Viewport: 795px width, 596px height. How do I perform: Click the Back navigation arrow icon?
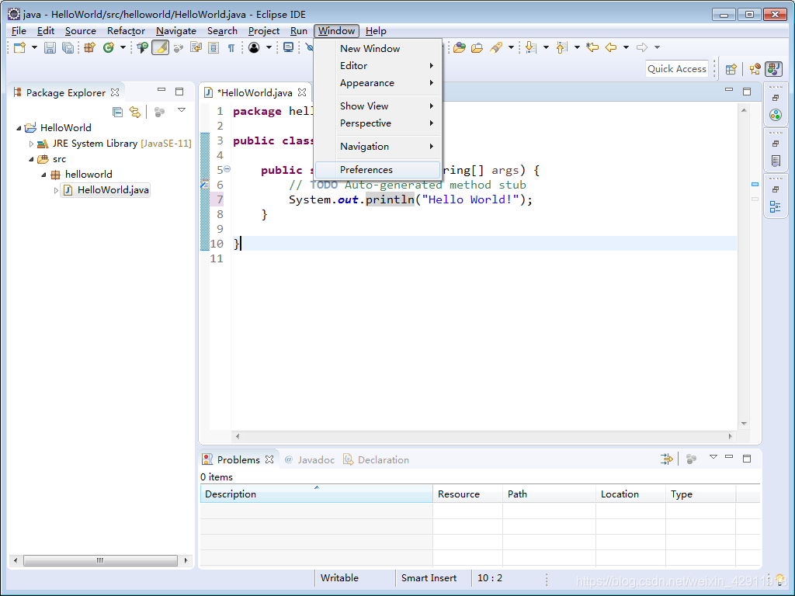(611, 47)
